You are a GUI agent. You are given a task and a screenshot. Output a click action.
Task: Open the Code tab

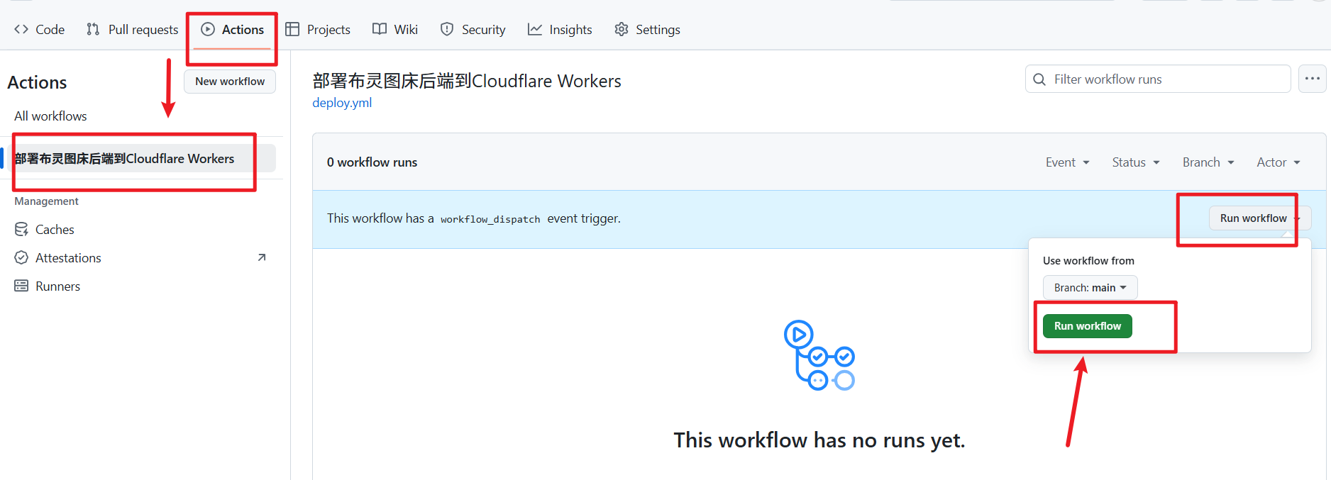(x=40, y=29)
